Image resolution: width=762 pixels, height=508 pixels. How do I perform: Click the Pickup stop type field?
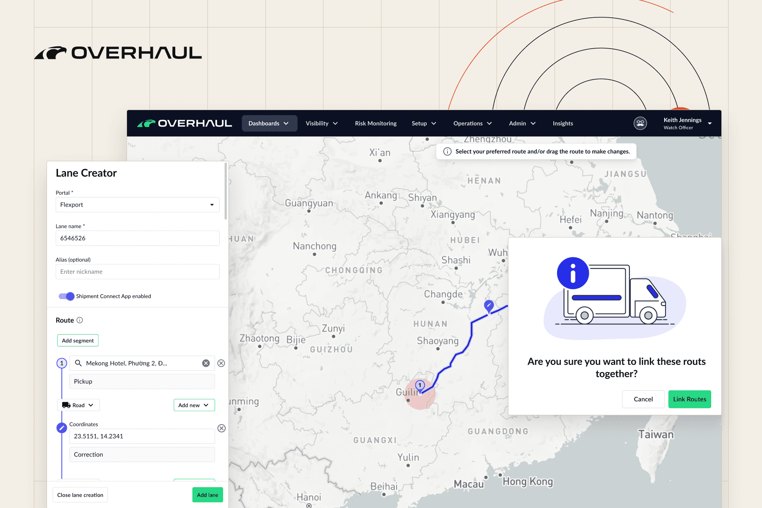142,381
